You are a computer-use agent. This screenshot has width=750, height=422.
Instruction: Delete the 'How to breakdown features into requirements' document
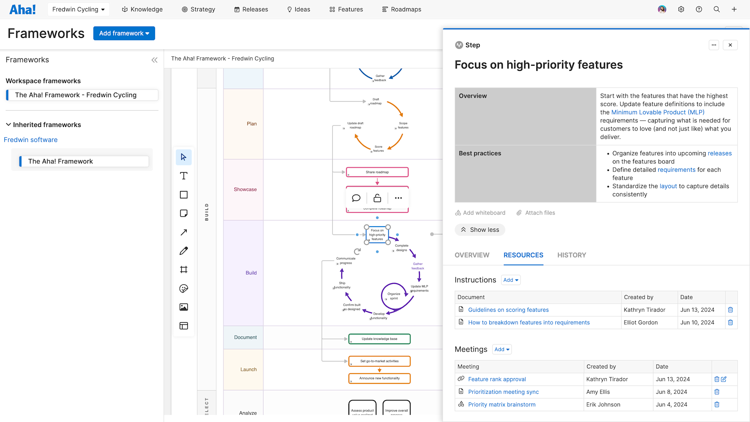pos(731,322)
